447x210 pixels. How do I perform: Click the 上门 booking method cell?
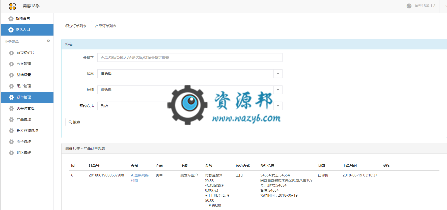[x=239, y=175]
